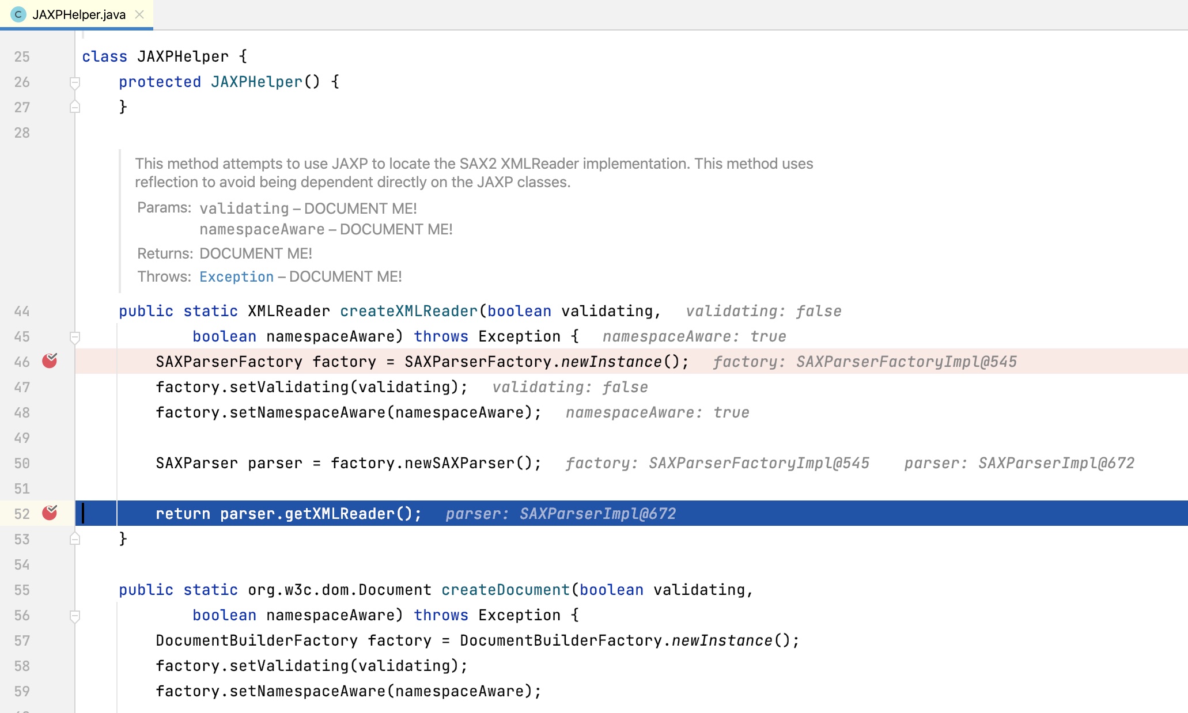Open the Exception link in the Throws doc
Image resolution: width=1188 pixels, height=713 pixels.
coord(236,276)
